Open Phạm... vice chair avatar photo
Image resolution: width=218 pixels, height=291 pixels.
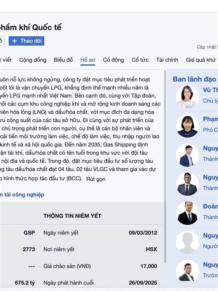click(x=187, y=126)
